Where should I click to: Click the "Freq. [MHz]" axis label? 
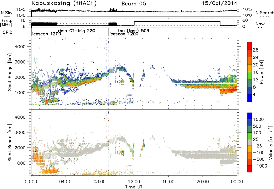(x=6, y=23)
